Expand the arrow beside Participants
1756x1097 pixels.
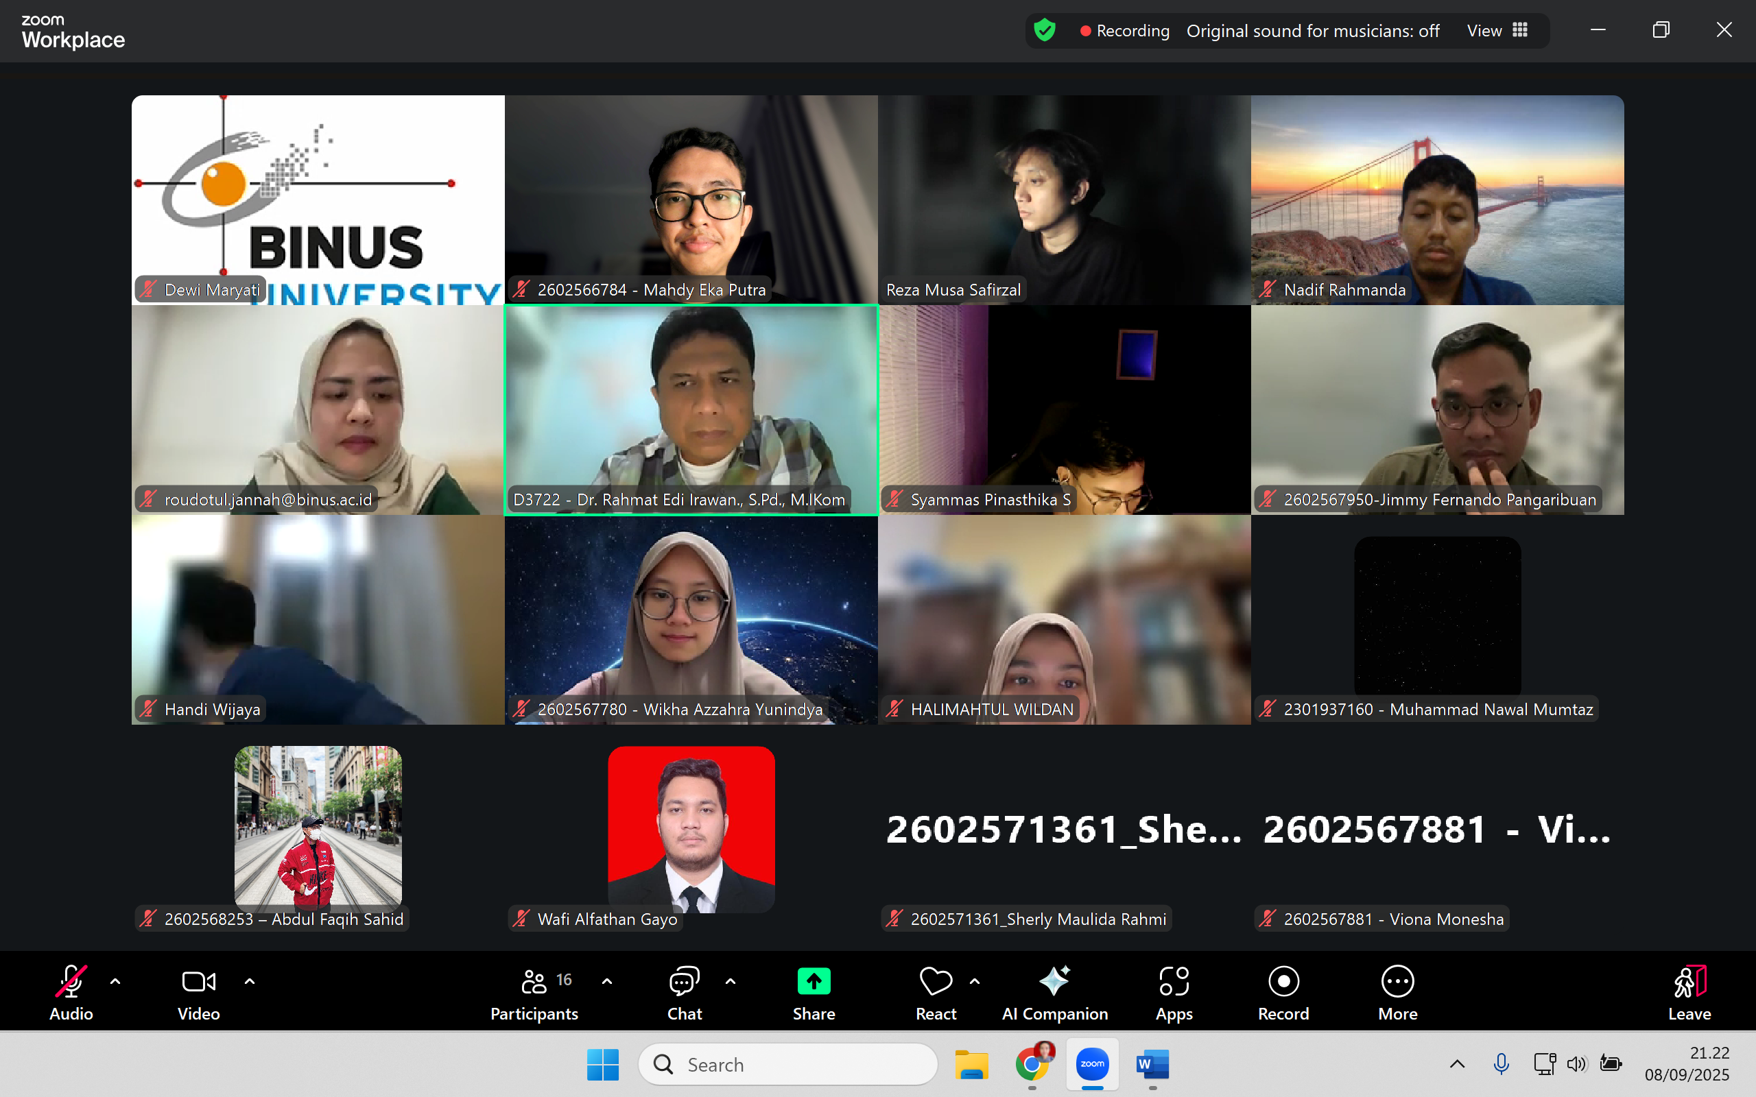[606, 982]
